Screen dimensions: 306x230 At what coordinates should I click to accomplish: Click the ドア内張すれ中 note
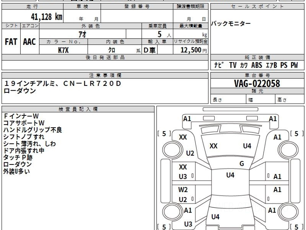pos(24,151)
